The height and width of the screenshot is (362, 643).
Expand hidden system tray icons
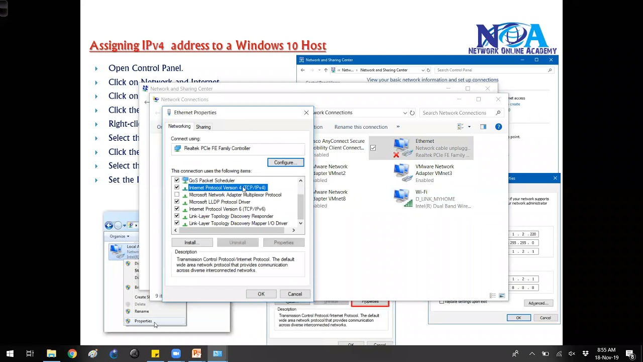coord(532,354)
